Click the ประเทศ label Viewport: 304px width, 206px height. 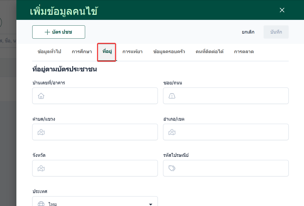pyautogui.click(x=40, y=191)
